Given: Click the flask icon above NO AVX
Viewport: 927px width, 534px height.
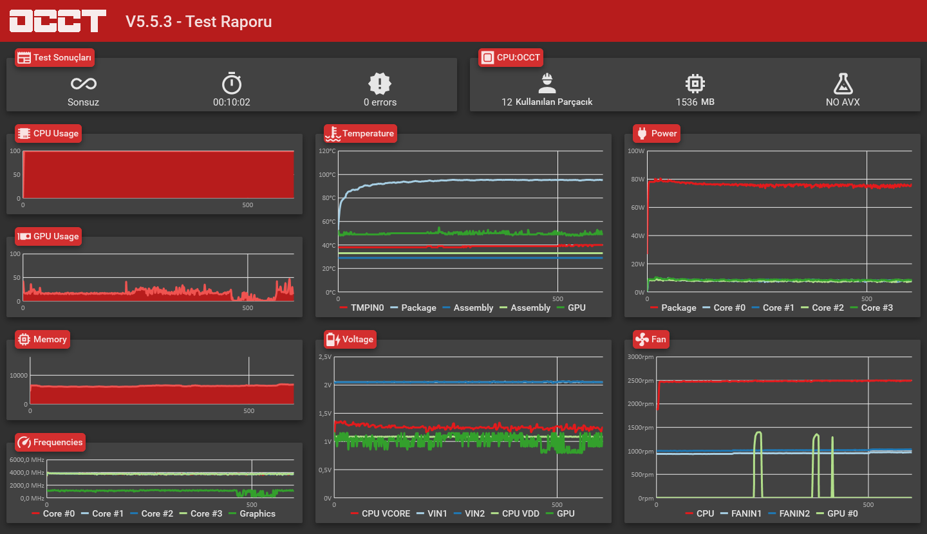Looking at the screenshot, I should 843,83.
